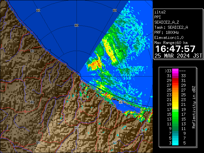The height and width of the screenshot is (153, 204).
Task: Click the legend value '3' at the scale bottom
Action: (x=170, y=143)
